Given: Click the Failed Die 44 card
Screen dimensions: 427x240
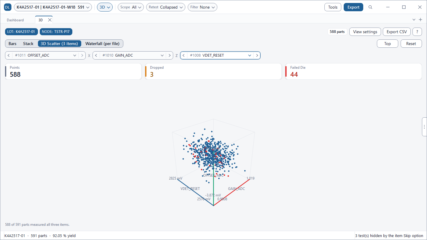Looking at the screenshot, I should pyautogui.click(x=353, y=71).
